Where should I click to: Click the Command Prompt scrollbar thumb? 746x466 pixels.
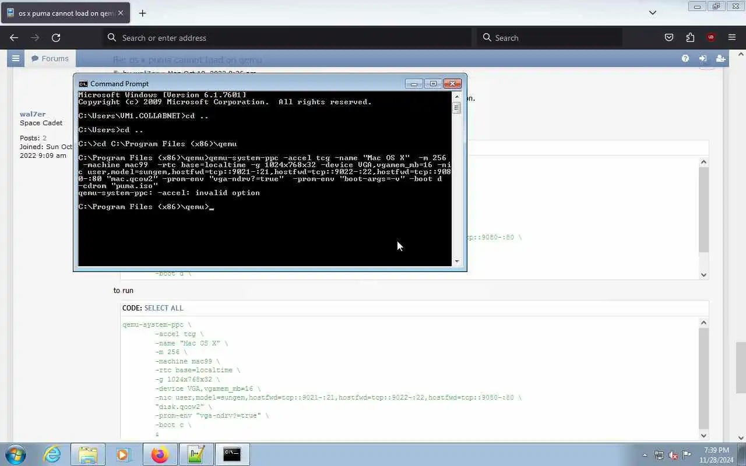tap(457, 108)
